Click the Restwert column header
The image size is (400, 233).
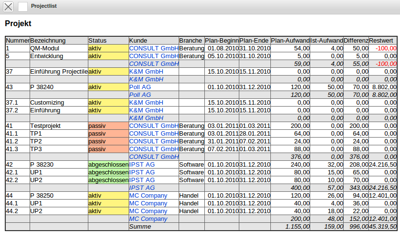coord(381,41)
